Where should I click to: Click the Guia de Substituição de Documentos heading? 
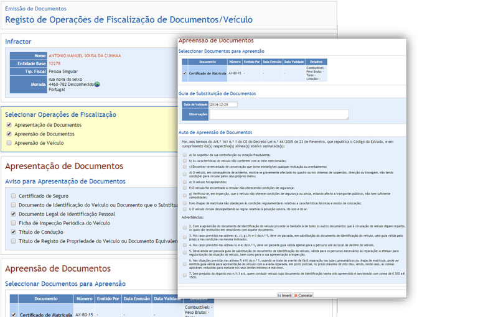coord(217,93)
